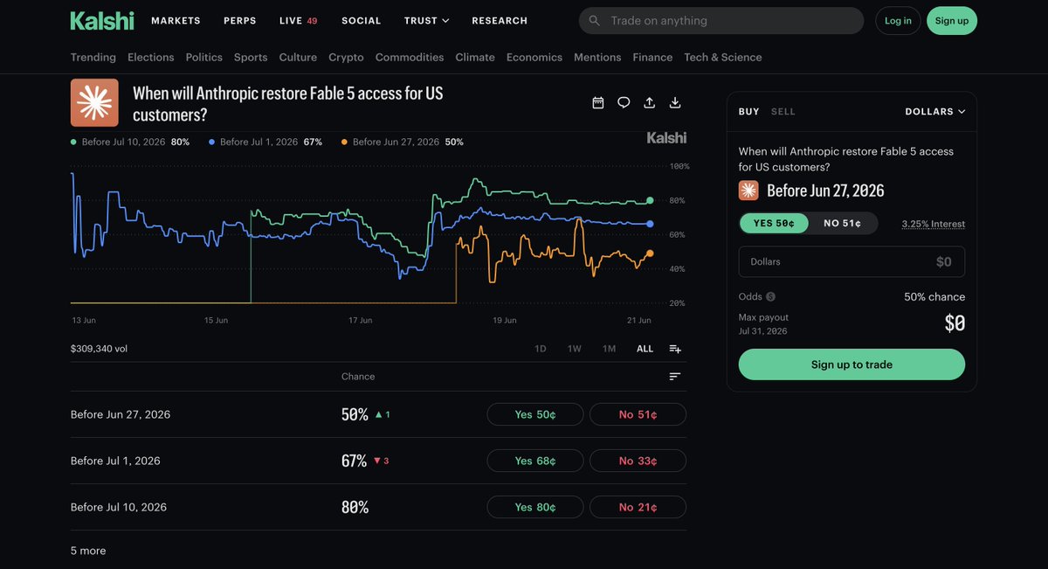Screen dimensions: 1048x569
Task: Select the 1M chart range
Action: 609,349
